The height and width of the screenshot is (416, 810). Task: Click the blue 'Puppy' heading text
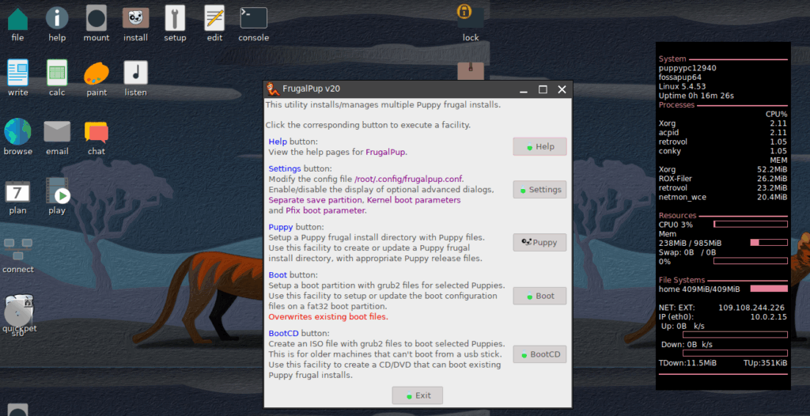click(281, 227)
